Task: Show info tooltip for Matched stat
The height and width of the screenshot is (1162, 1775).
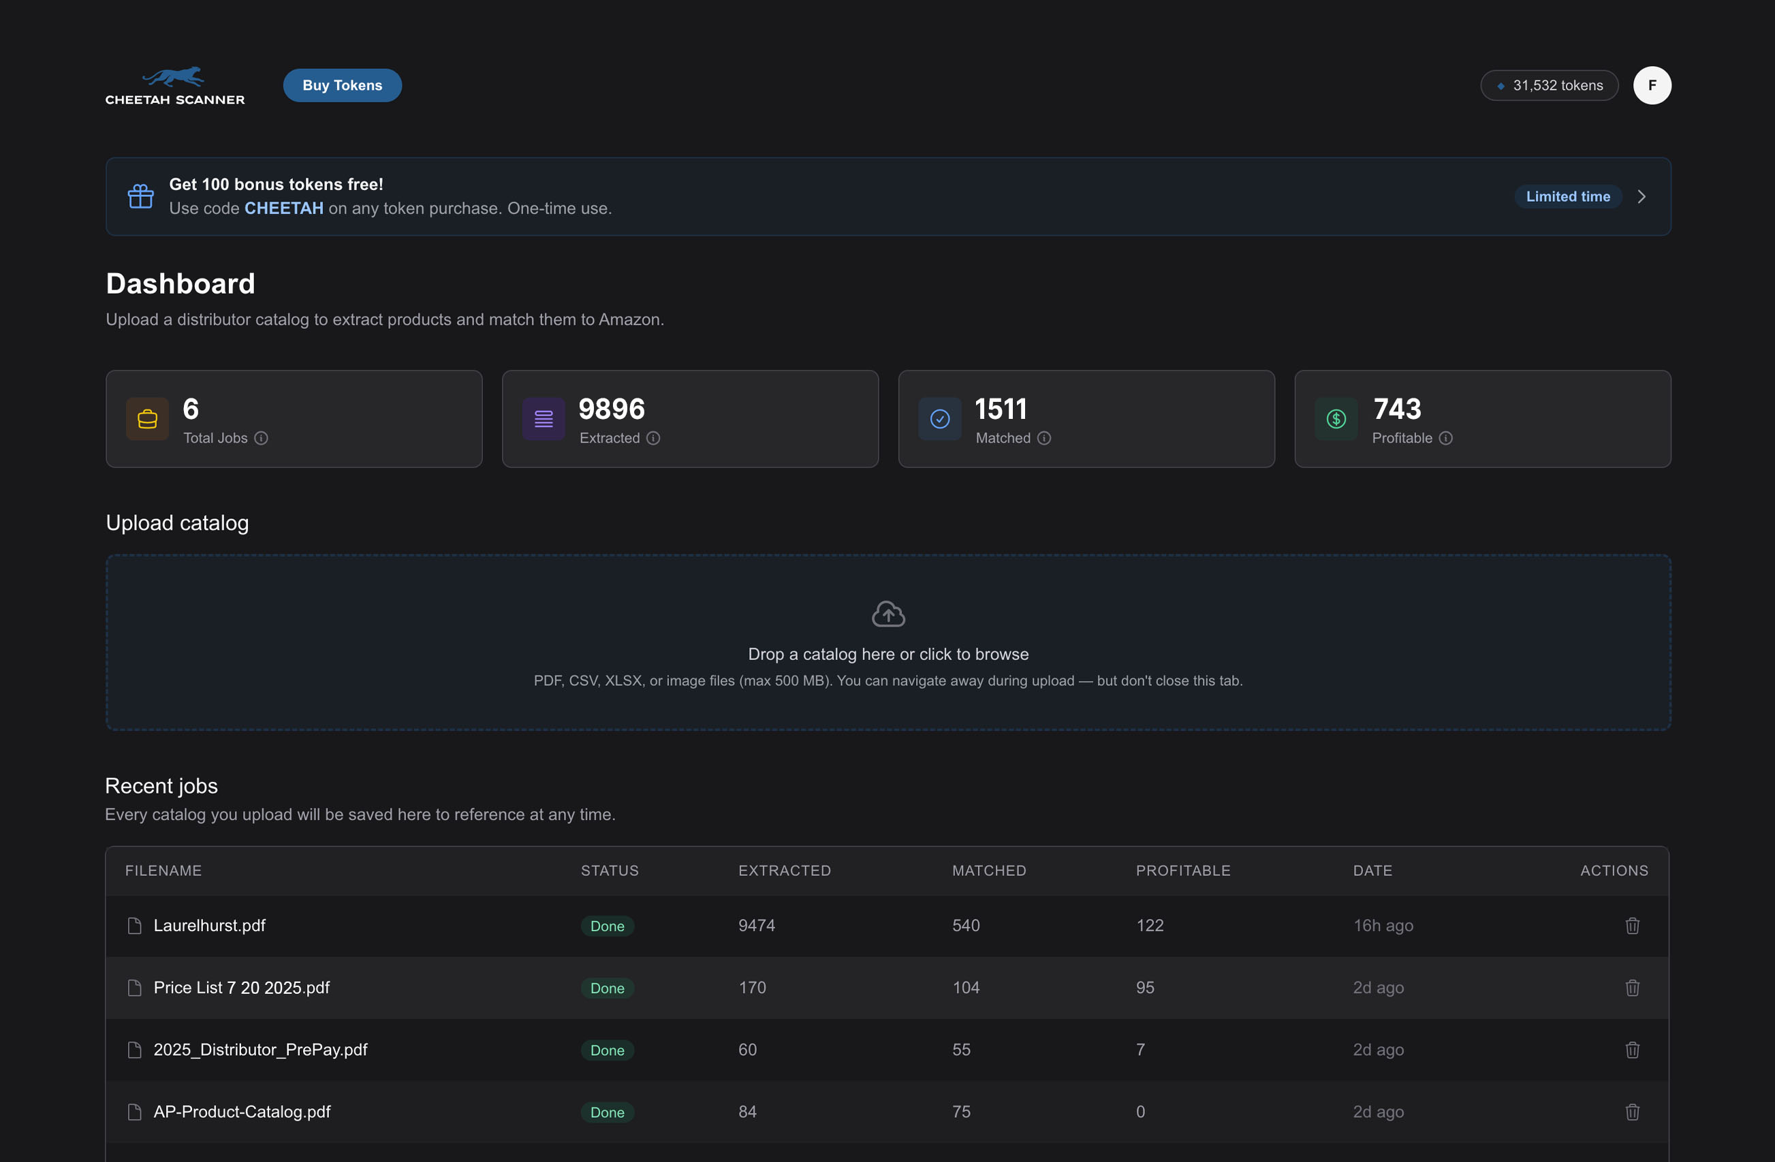Action: pyautogui.click(x=1044, y=438)
